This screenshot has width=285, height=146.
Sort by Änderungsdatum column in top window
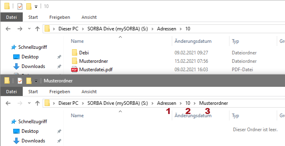193,41
